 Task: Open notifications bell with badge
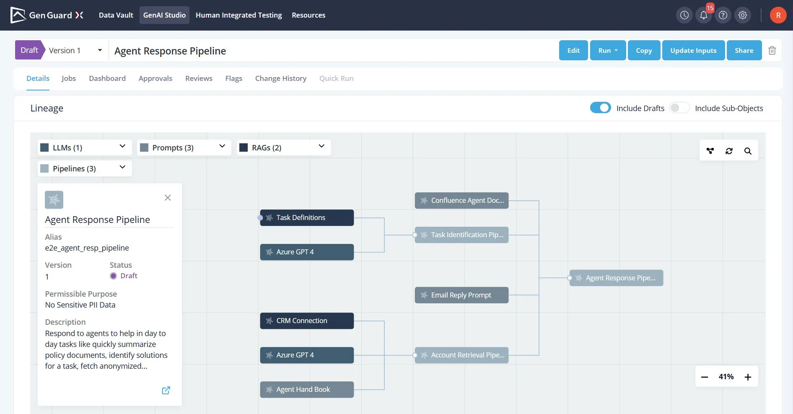click(x=704, y=15)
